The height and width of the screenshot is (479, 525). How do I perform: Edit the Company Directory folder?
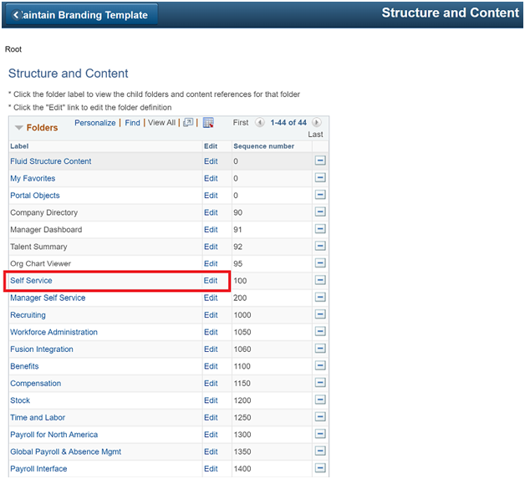[x=211, y=212]
